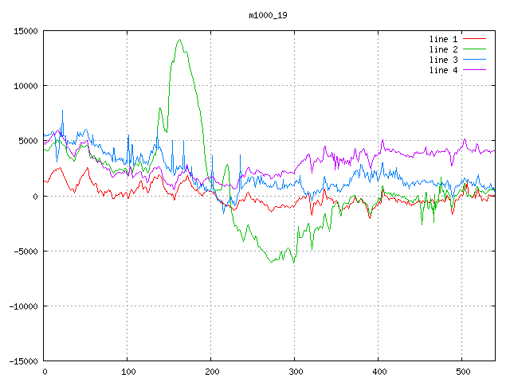Click the 10000 y-axis label
Image resolution: width=510 pixels, height=382 pixels.
point(25,86)
